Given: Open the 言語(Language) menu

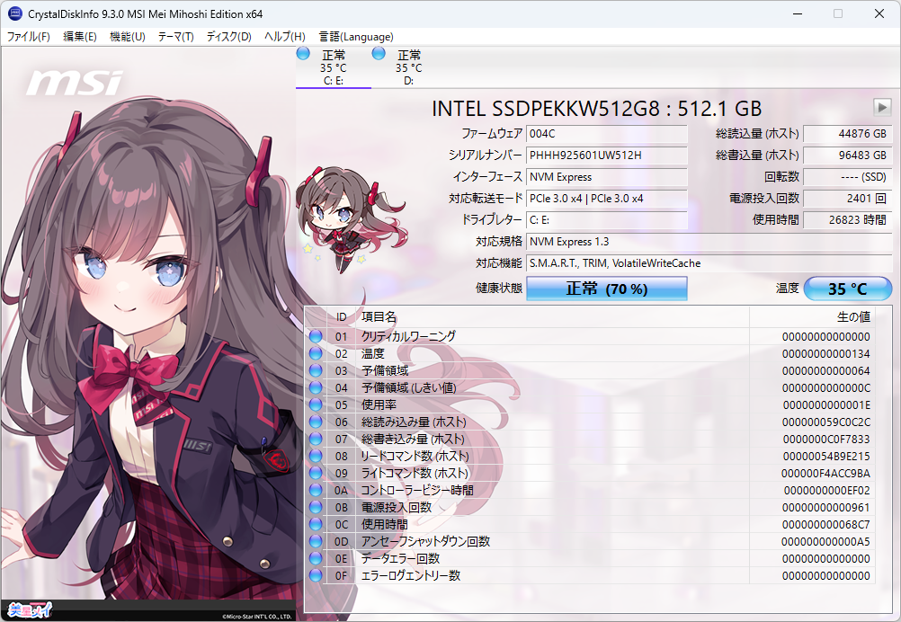Looking at the screenshot, I should pyautogui.click(x=357, y=37).
